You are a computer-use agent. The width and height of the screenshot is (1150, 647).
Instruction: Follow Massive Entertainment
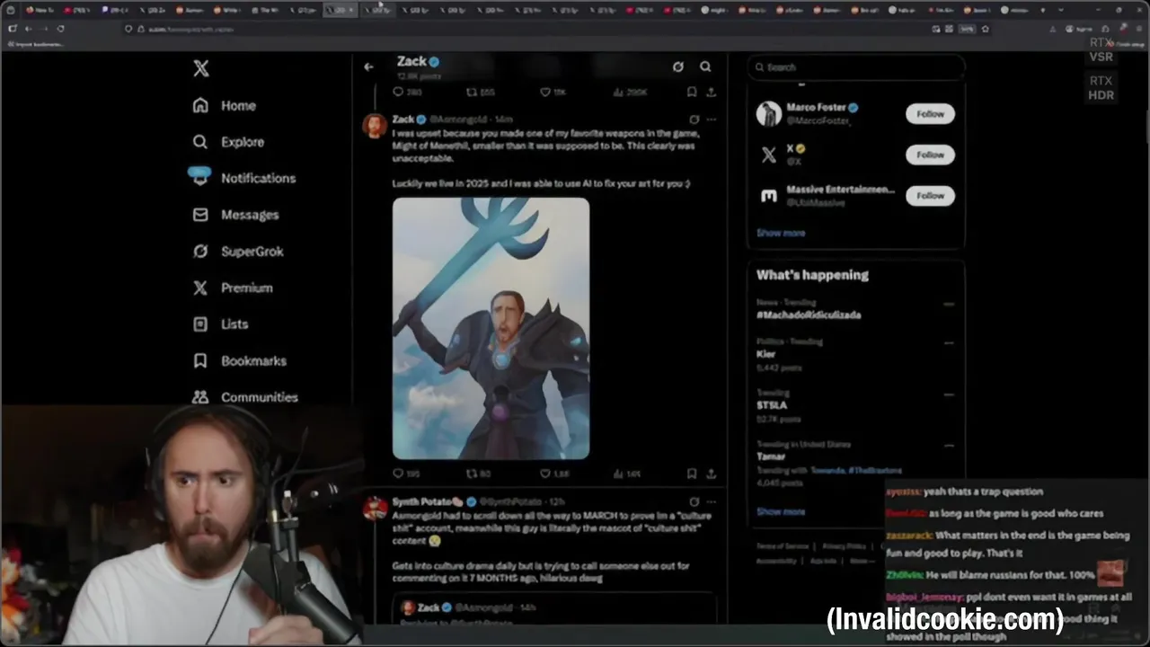[930, 195]
